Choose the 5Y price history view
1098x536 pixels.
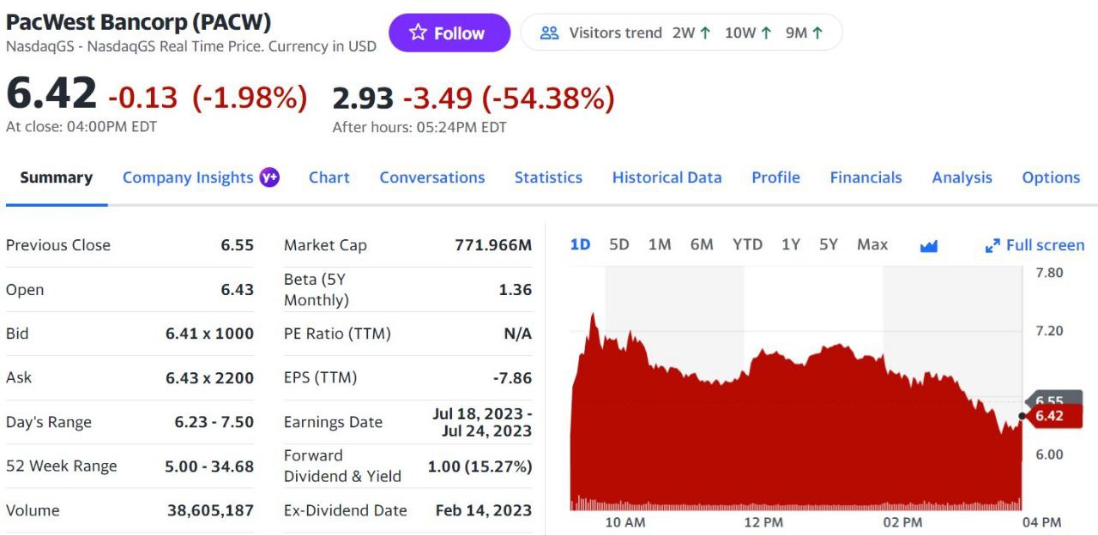pyautogui.click(x=829, y=244)
